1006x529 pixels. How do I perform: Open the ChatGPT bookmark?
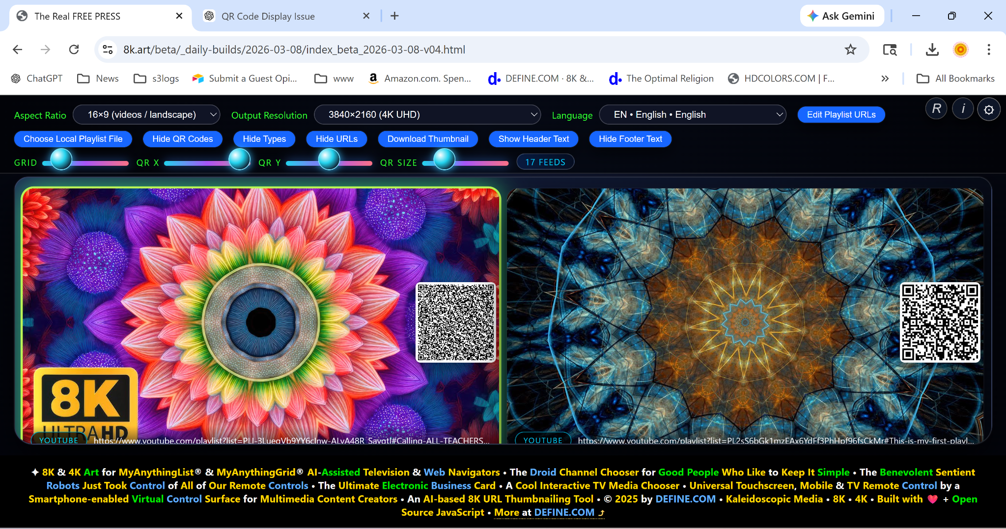click(x=37, y=79)
